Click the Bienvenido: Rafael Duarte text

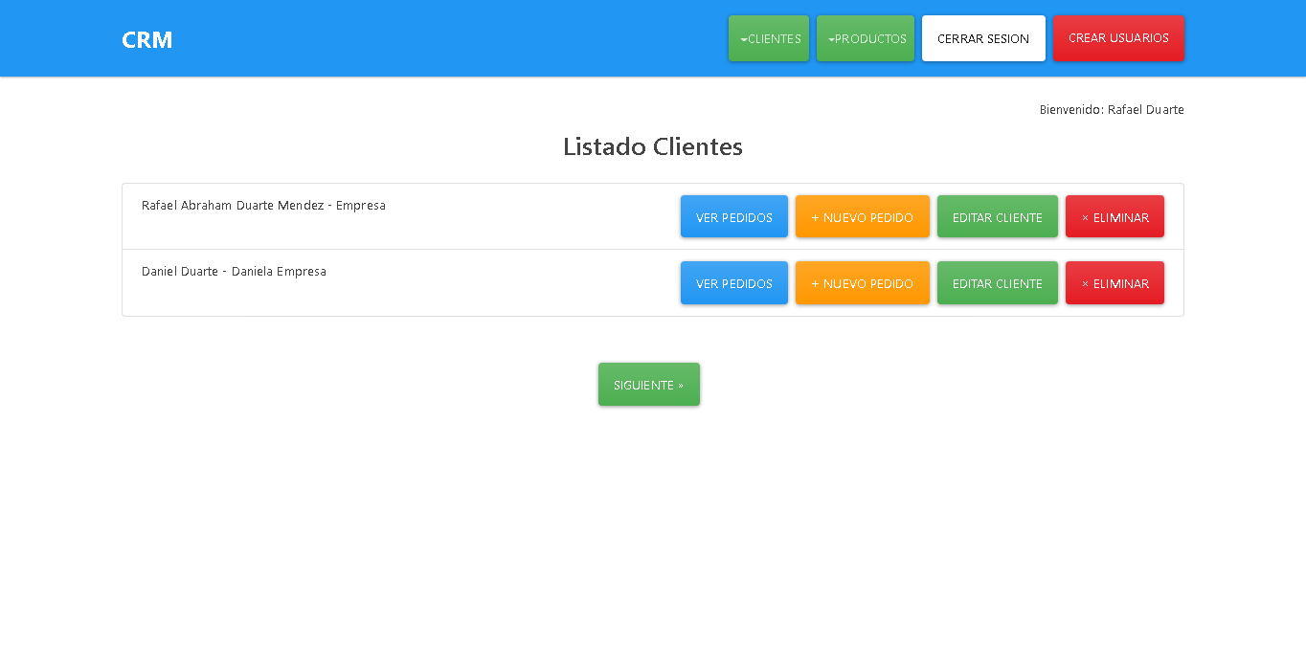[x=1111, y=109]
